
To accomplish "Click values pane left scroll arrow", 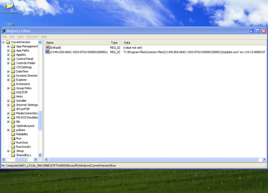I will (46, 159).
